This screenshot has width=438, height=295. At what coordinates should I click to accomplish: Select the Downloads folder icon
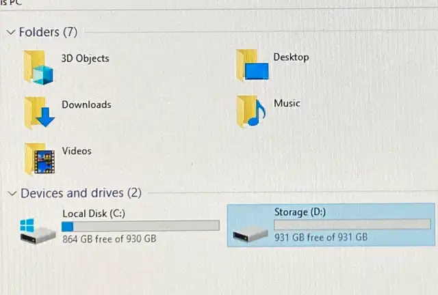pyautogui.click(x=39, y=113)
